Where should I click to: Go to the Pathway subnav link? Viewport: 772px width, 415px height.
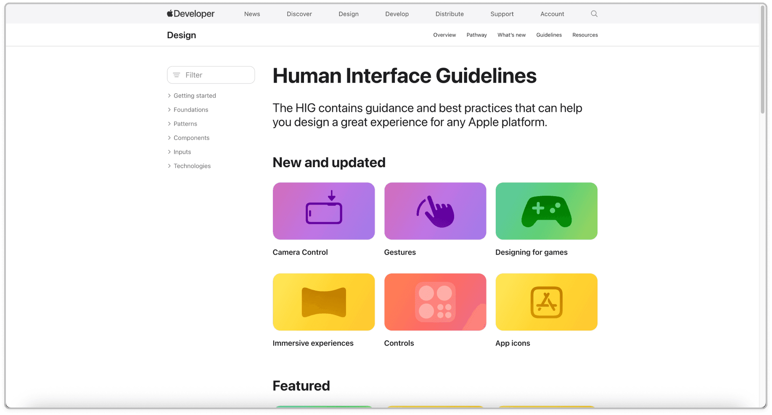[477, 35]
